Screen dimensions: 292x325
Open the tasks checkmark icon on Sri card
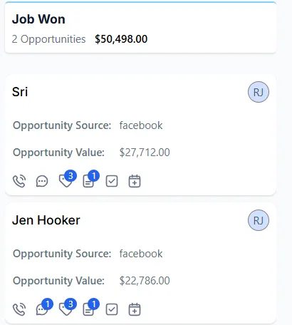click(x=112, y=181)
